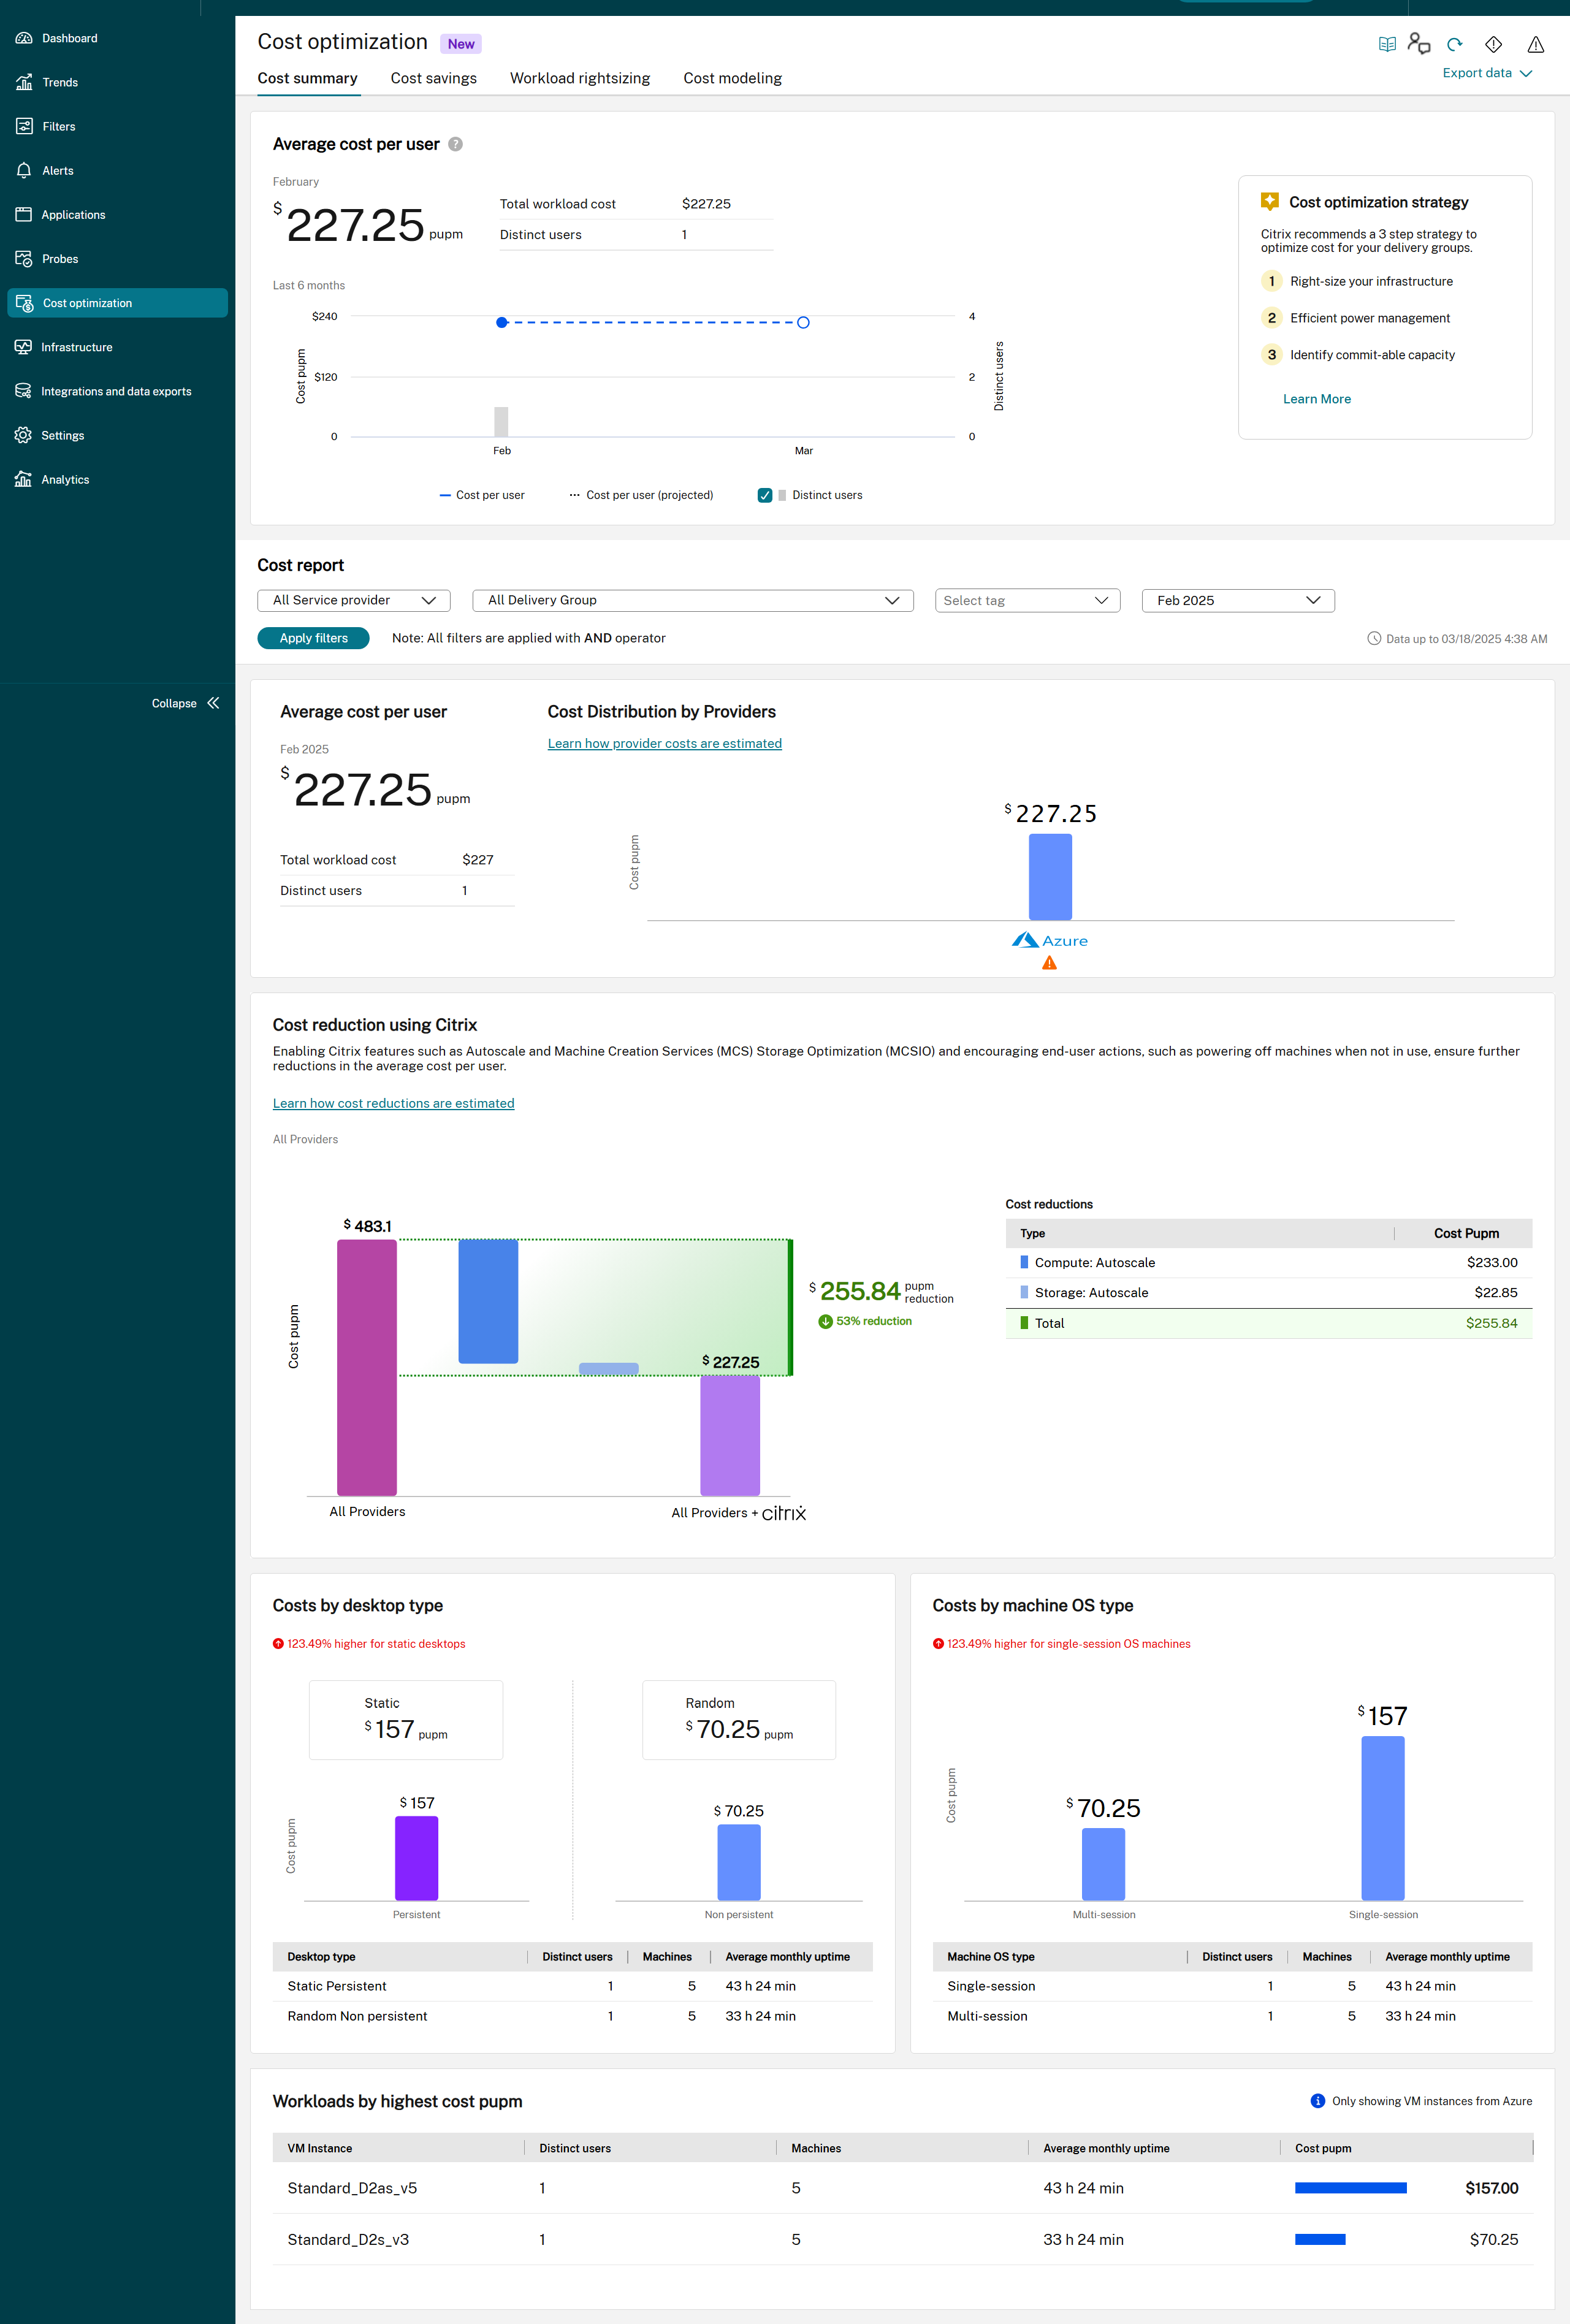1570x2324 pixels.
Task: Expand the Export data menu
Action: 1486,73
